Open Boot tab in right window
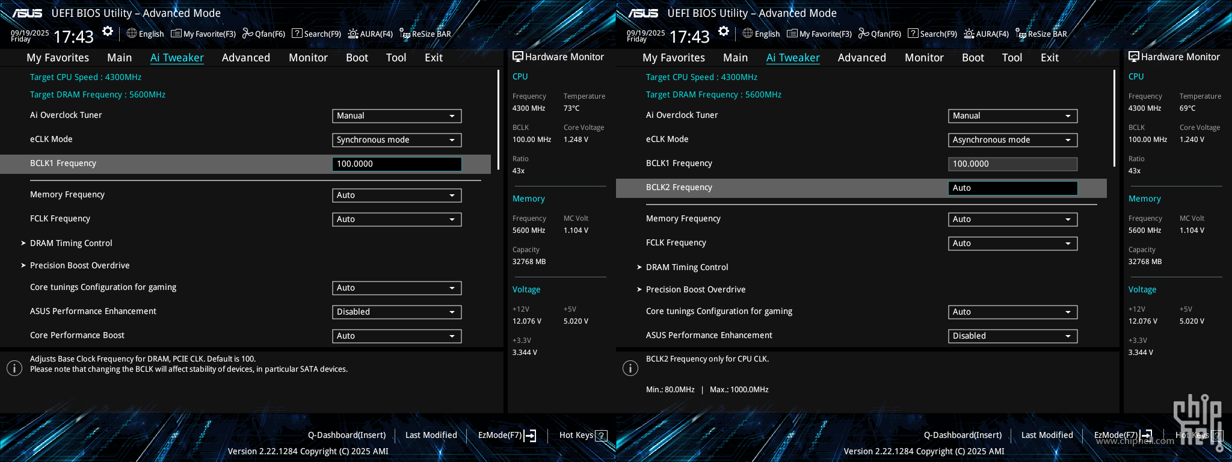 coord(973,58)
